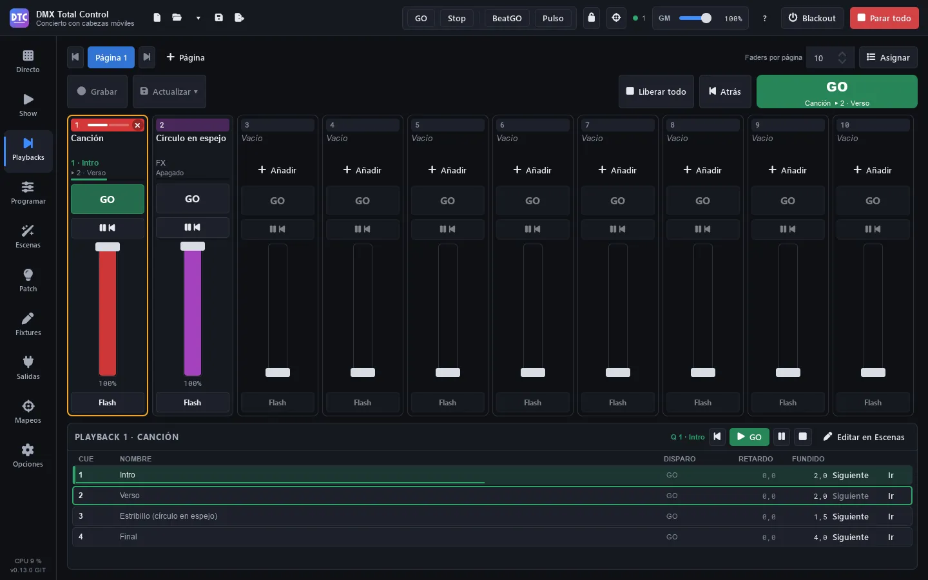Flash playback 2 Círculo en espejo
The image size is (928, 580).
193,403
